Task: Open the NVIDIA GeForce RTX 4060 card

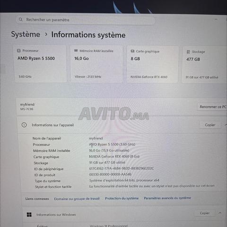Action: [152, 64]
